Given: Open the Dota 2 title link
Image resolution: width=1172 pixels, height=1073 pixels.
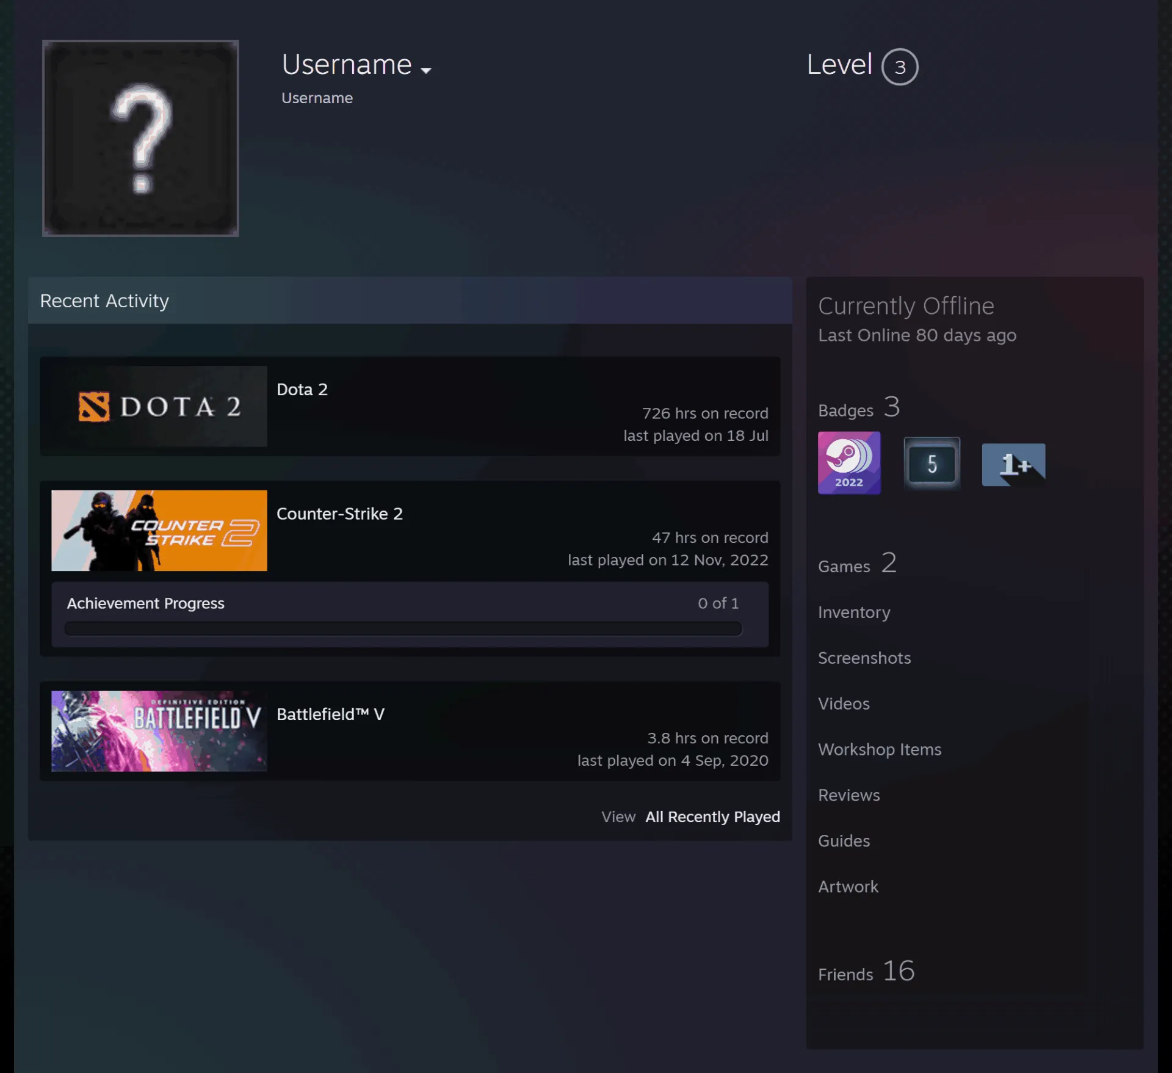Looking at the screenshot, I should [x=302, y=389].
